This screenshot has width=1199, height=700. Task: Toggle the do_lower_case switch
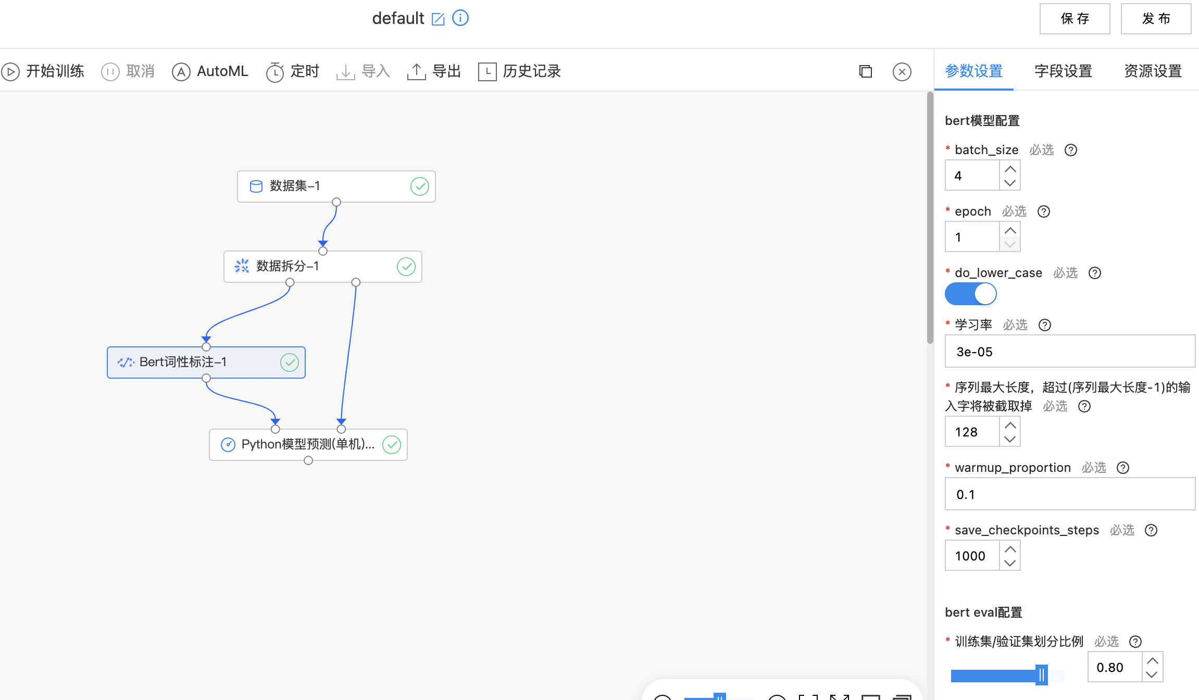971,294
